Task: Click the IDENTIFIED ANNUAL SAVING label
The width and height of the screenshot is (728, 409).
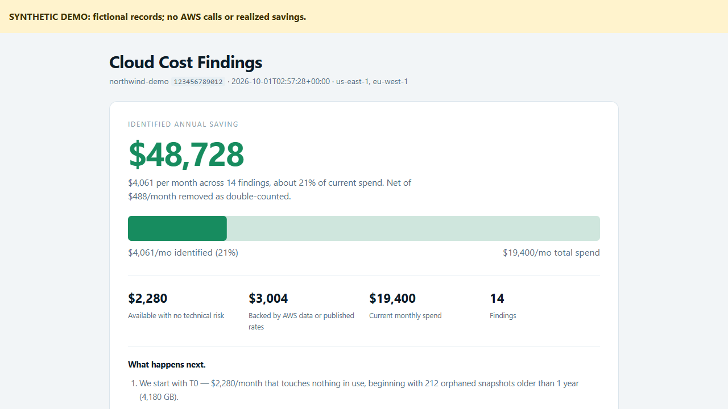Action: tap(183, 124)
